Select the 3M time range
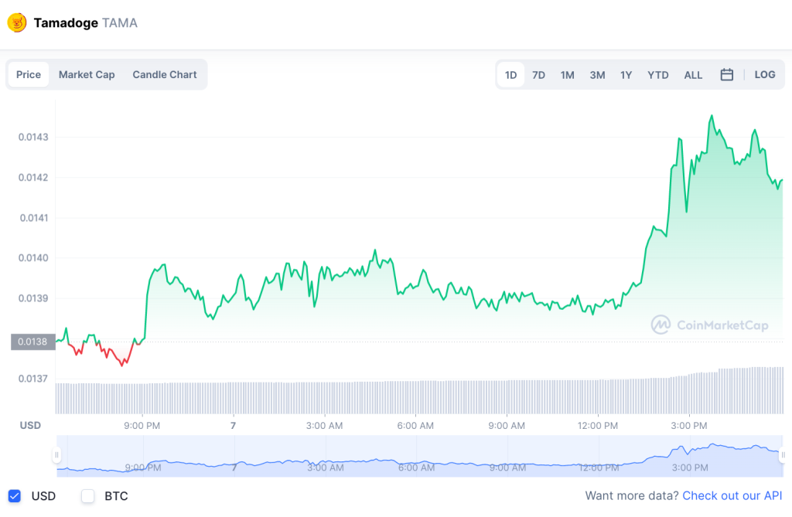Image resolution: width=792 pixels, height=517 pixels. (597, 75)
